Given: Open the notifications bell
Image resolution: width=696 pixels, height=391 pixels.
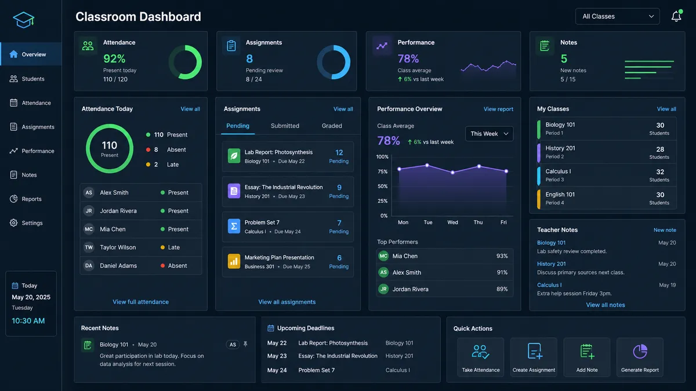Looking at the screenshot, I should click(676, 16).
